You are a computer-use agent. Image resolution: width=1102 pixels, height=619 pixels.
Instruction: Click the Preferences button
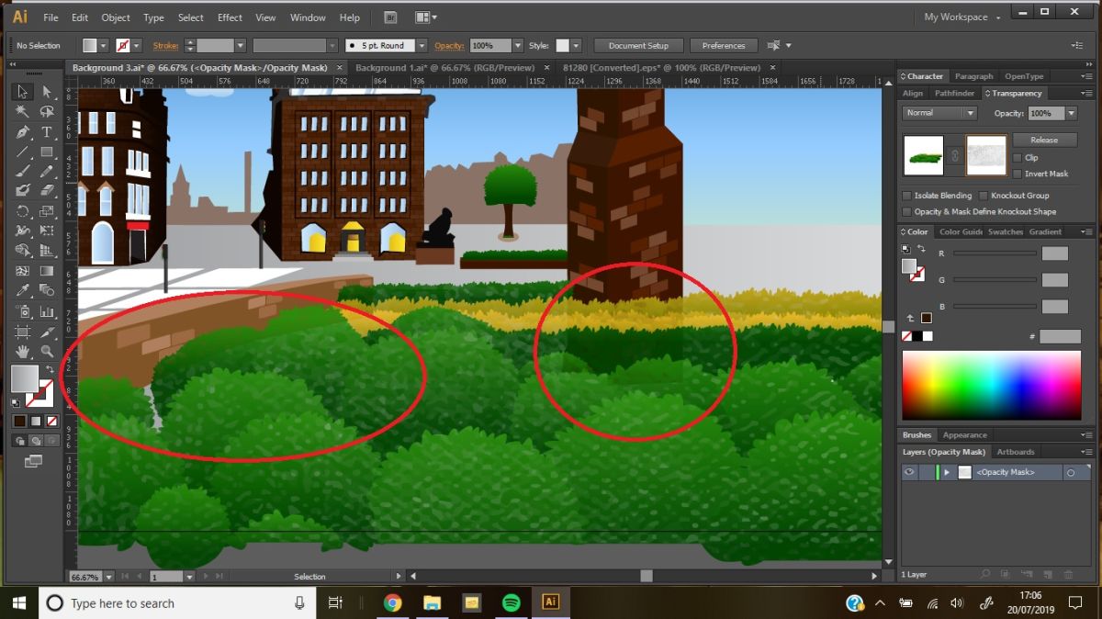[x=724, y=45]
